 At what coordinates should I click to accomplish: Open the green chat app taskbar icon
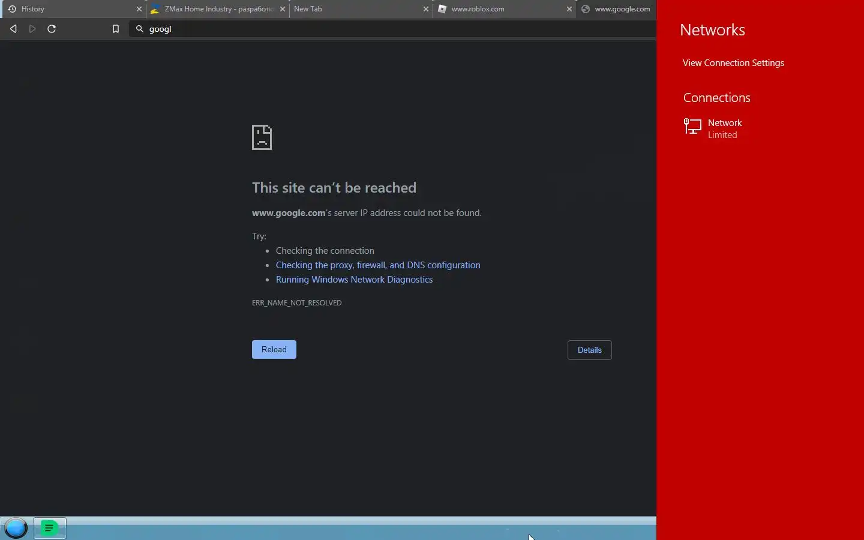(x=50, y=528)
